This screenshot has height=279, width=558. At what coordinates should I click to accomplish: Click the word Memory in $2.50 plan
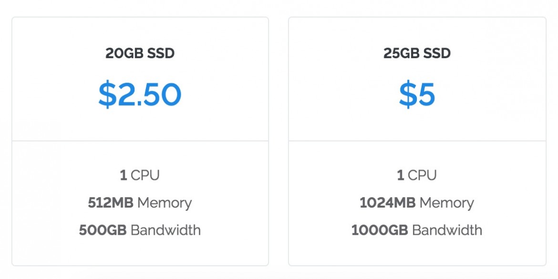(165, 203)
